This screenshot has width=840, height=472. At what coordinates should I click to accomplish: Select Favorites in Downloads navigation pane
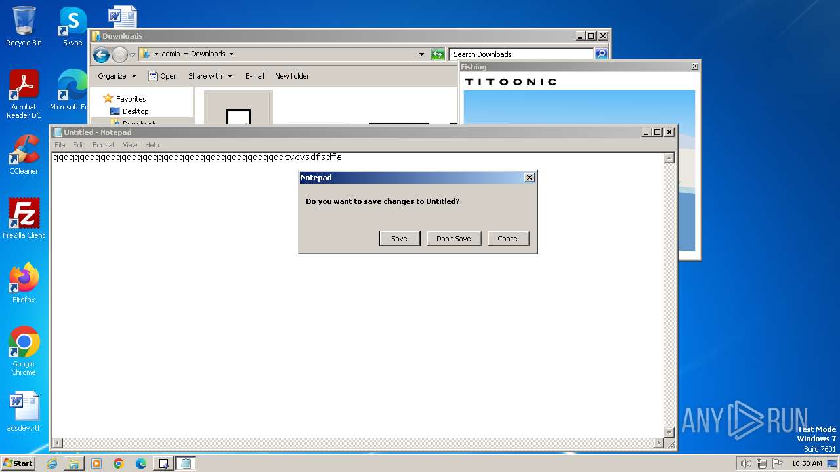tap(125, 99)
